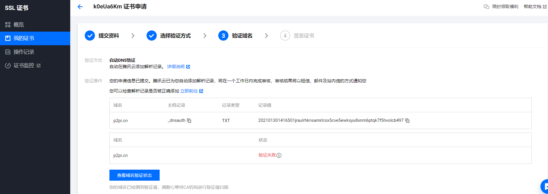Click chevron after 选择验证方式 step

pyautogui.click(x=205, y=36)
